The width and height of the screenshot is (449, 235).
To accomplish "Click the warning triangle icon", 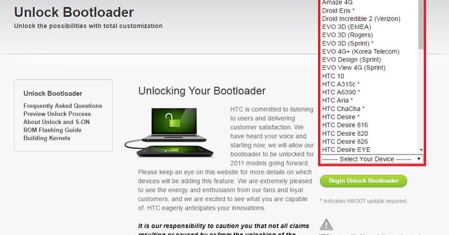I will point(326,224).
